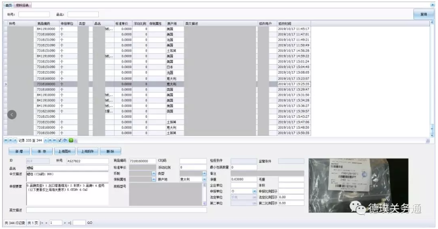Image resolution: width=438 pixels, height=229 pixels.
Task: Expand the 原产地 origin dropdown
Action: pyautogui.click(x=204, y=179)
